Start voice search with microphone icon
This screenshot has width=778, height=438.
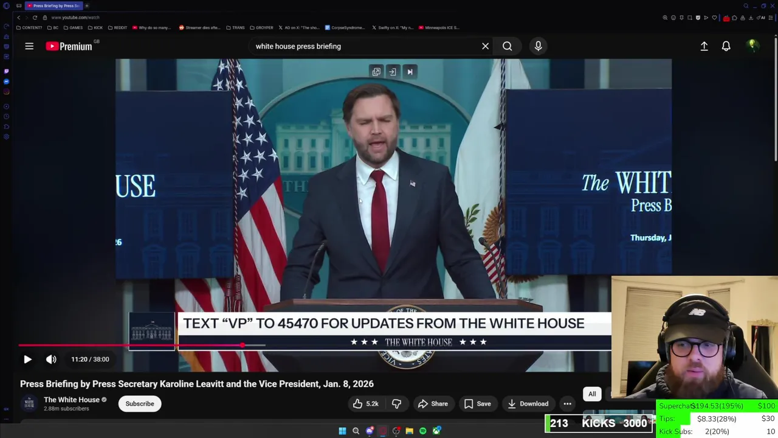538,46
